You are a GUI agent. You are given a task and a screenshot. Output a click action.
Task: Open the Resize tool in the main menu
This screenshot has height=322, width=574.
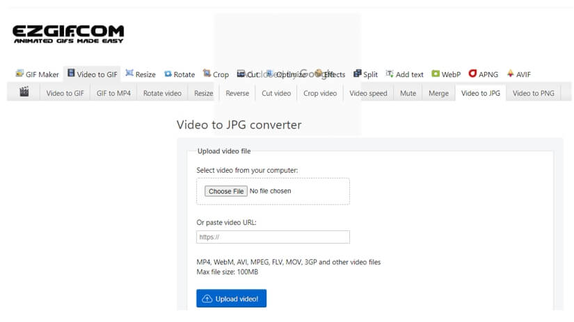pos(141,74)
